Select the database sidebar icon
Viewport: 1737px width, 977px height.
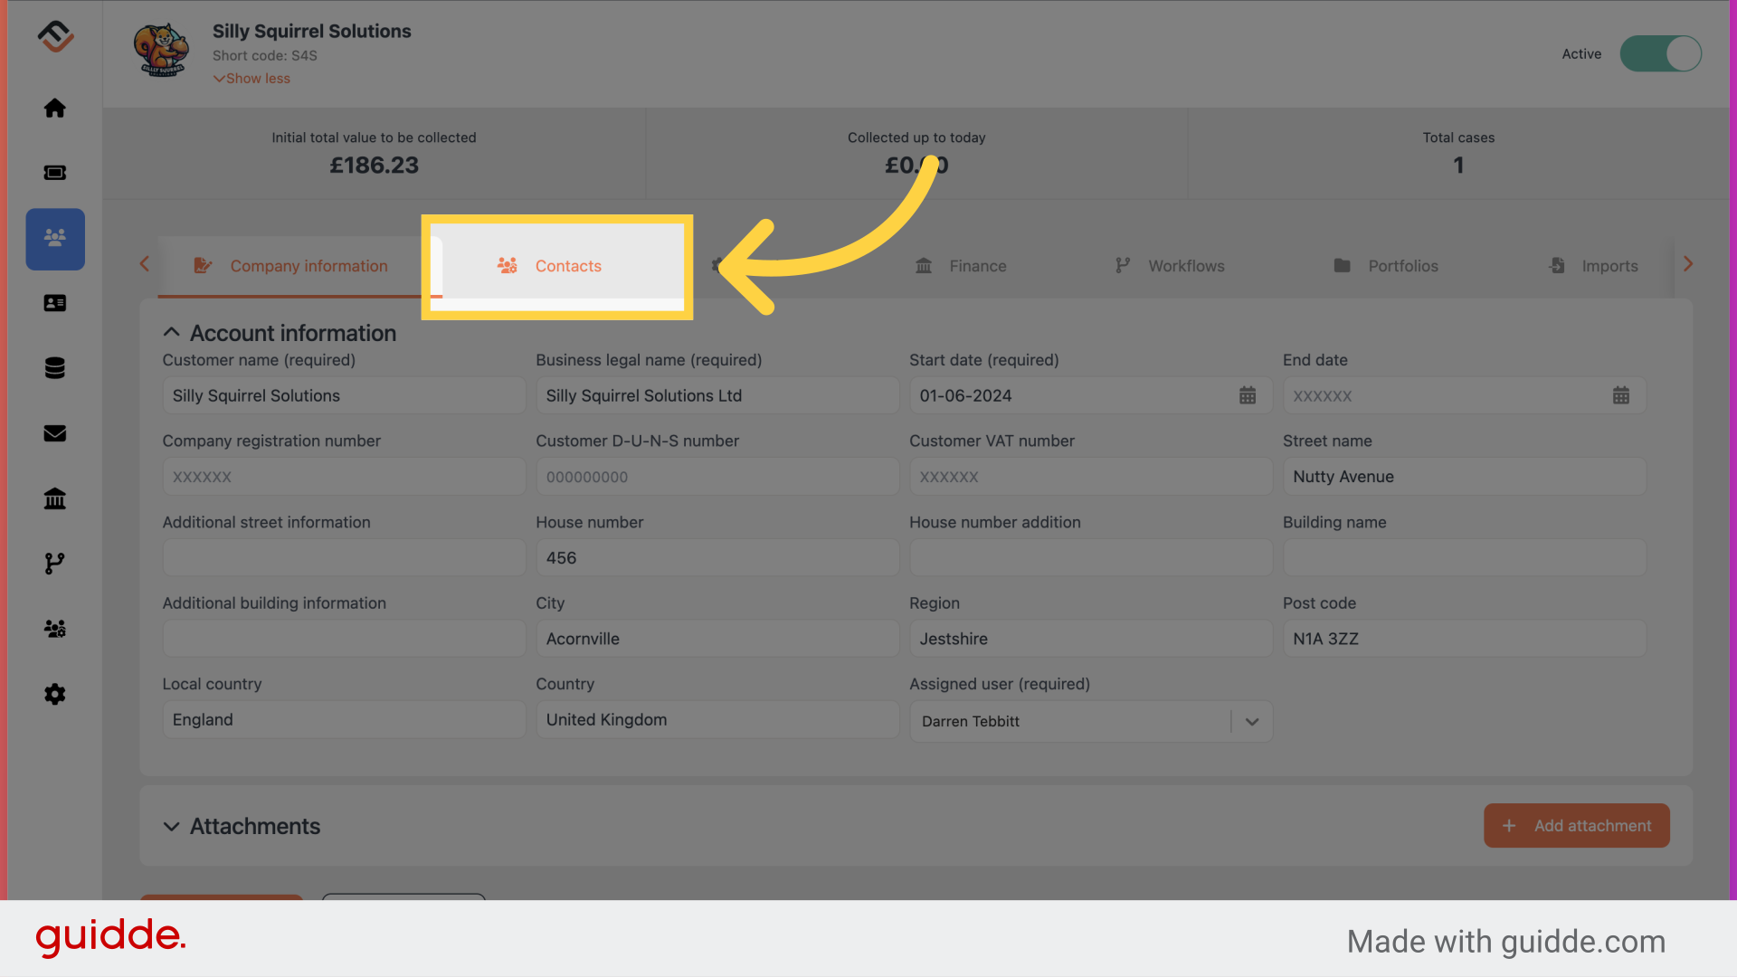click(x=56, y=367)
